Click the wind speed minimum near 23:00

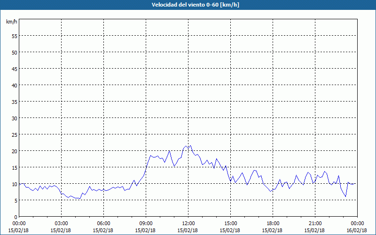point(345,196)
